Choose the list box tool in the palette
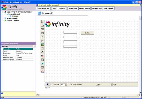Viewport: 142px width, 99px height. pyautogui.click(x=42, y=33)
